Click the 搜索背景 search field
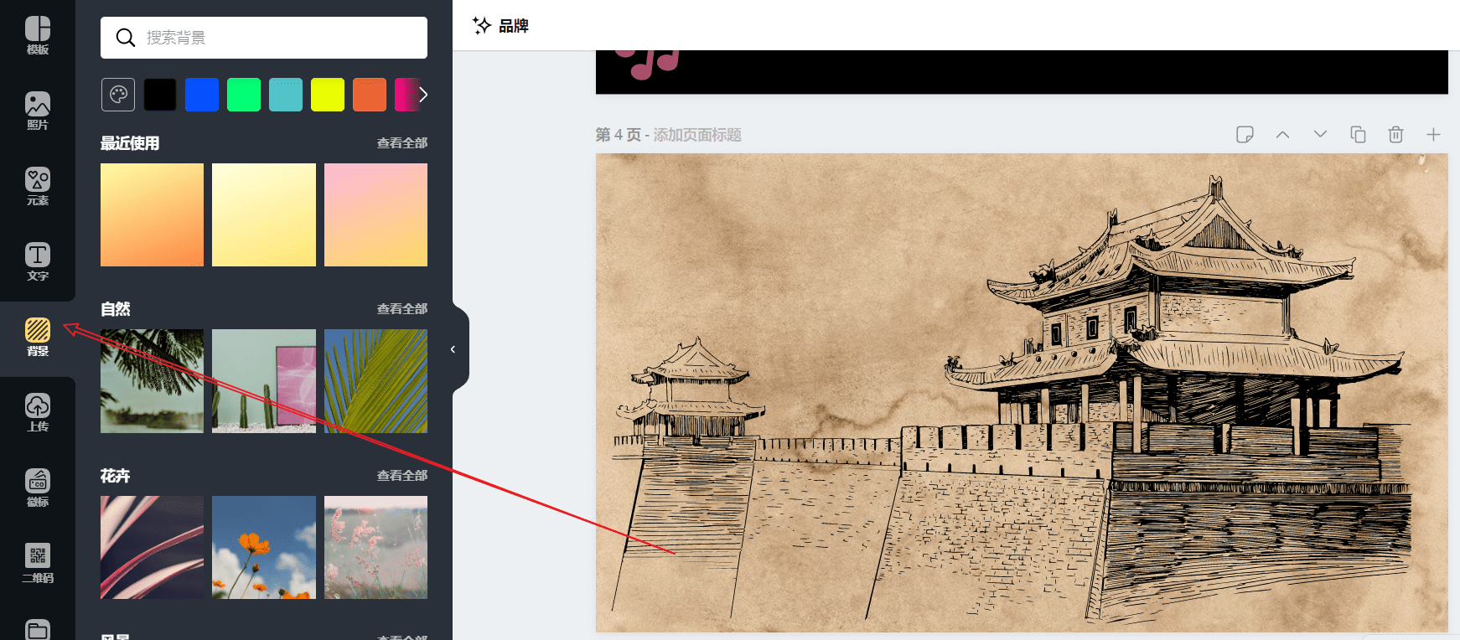Viewport: 1460px width, 640px height. 264,38
